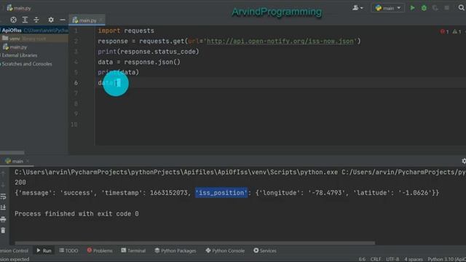Open run window settings gear

463,161
